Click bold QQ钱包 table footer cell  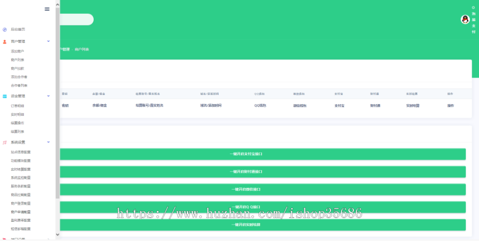(x=260, y=106)
